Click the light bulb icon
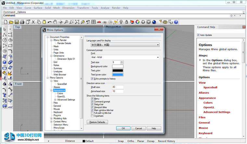 (121, 22)
